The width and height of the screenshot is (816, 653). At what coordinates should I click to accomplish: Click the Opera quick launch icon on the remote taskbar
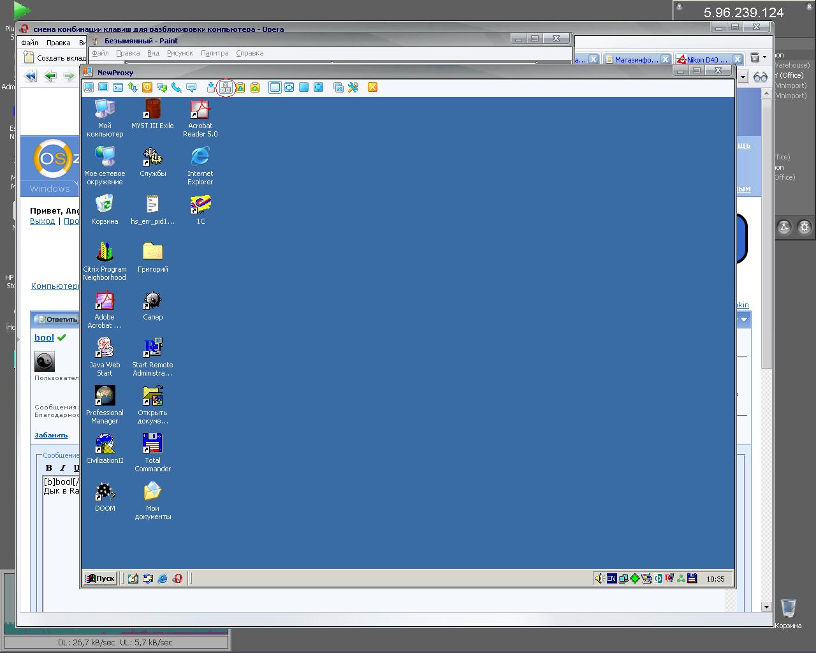177,578
